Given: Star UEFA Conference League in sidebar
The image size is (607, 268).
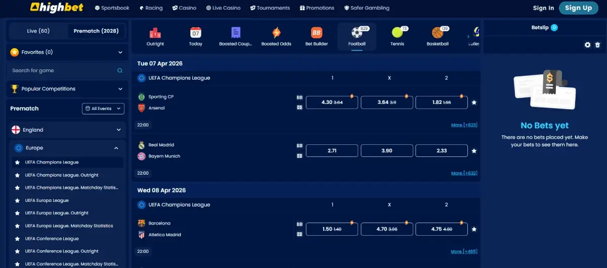Looking at the screenshot, I should (18, 239).
